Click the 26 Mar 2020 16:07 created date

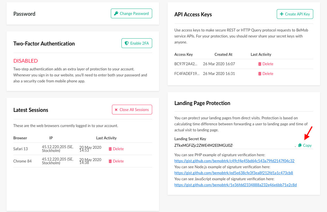click(219, 64)
